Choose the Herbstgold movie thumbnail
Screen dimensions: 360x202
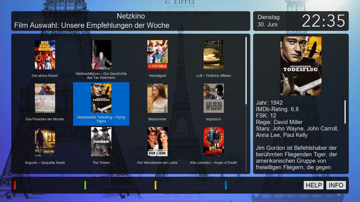[x=157, y=55]
